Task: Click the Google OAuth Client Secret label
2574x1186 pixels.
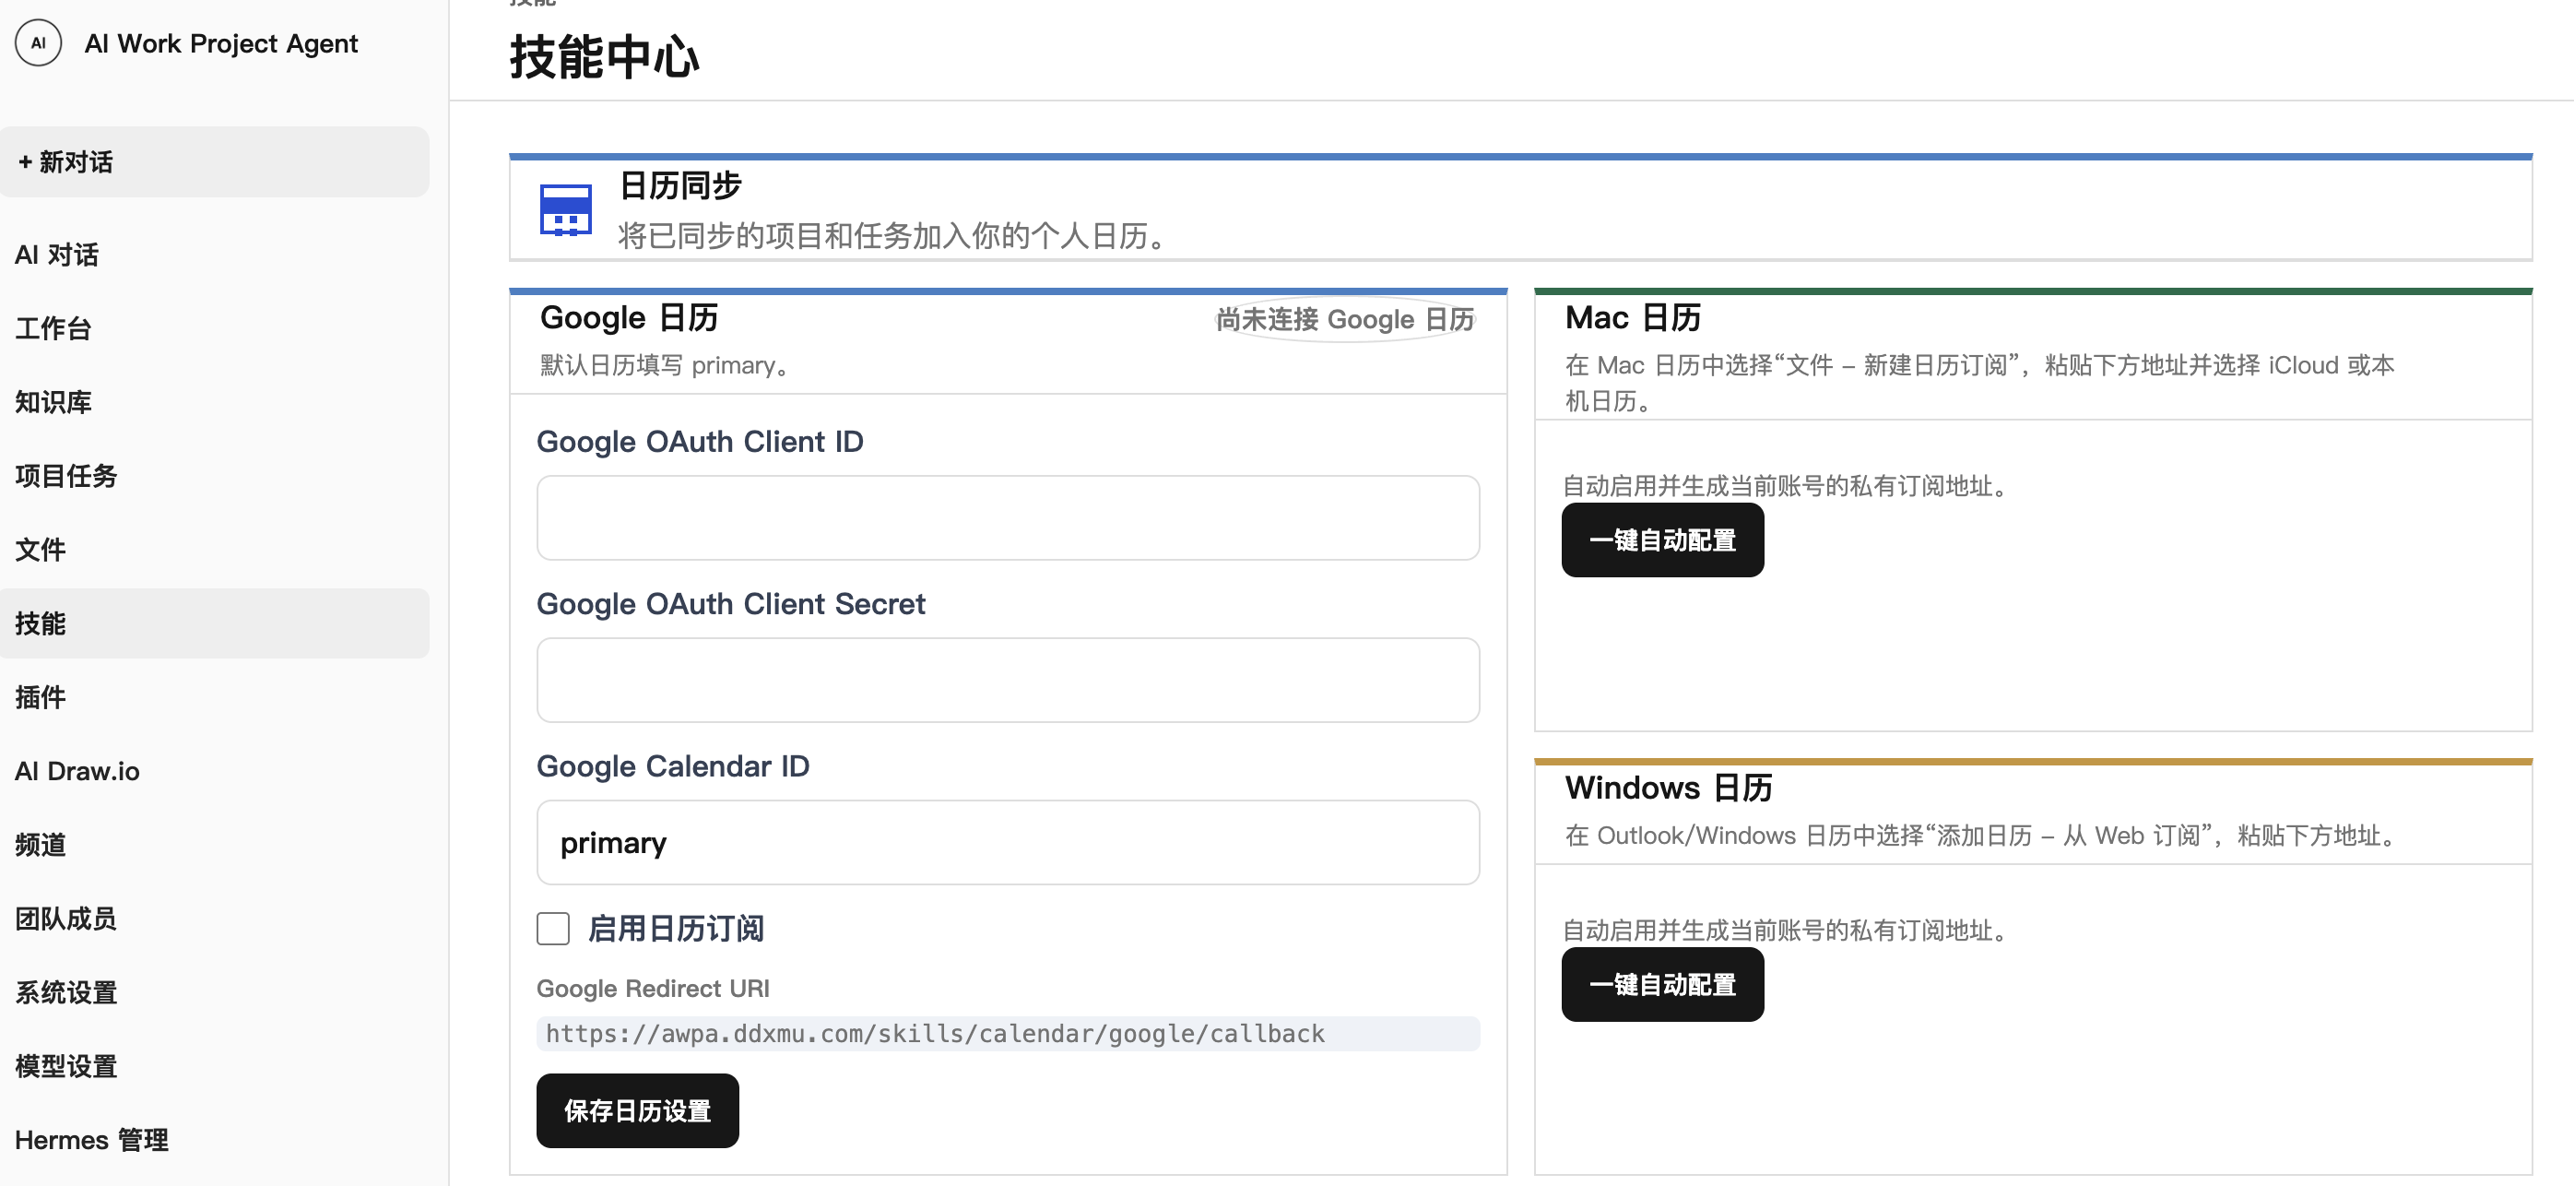Action: coord(730,604)
